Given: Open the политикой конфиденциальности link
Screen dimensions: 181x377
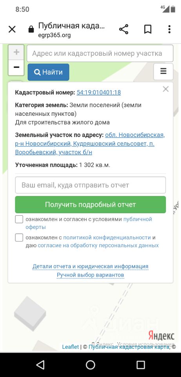Looking at the screenshot, I should 107,238.
